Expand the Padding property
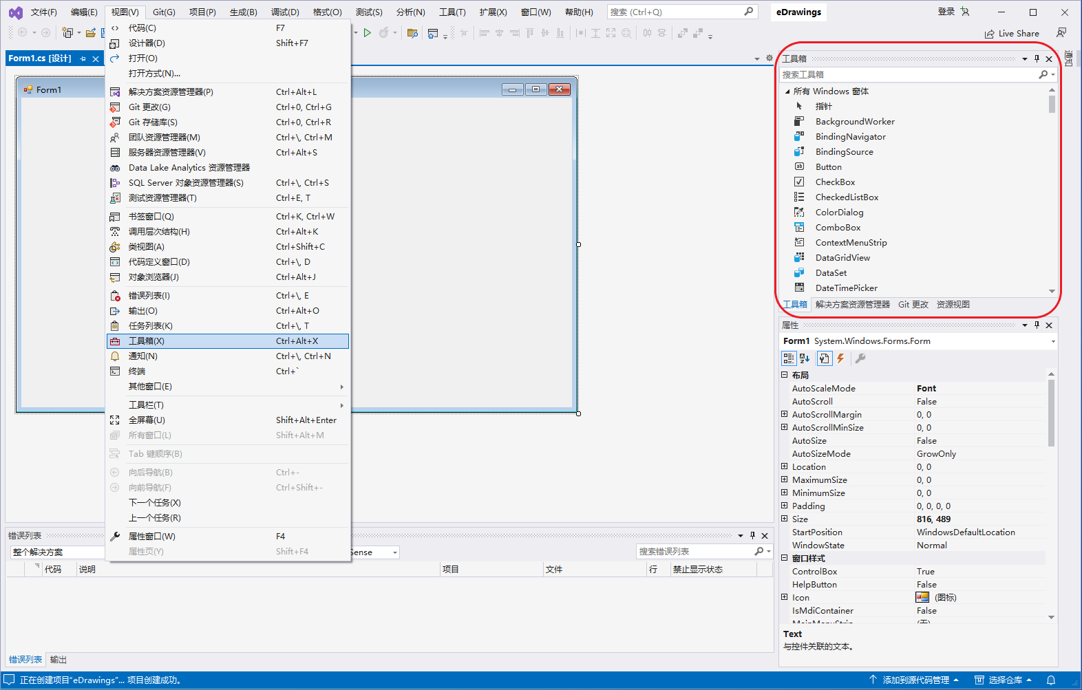This screenshot has width=1082, height=690. tap(784, 506)
